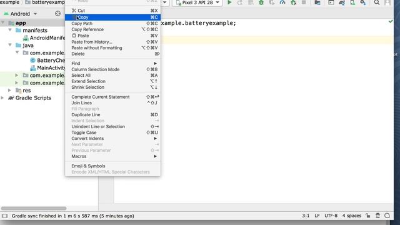
Task: Select Copy Reference menu entry
Action: tap(112, 29)
